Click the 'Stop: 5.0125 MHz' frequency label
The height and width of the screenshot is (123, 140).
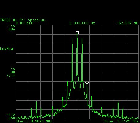[x=122, y=121]
